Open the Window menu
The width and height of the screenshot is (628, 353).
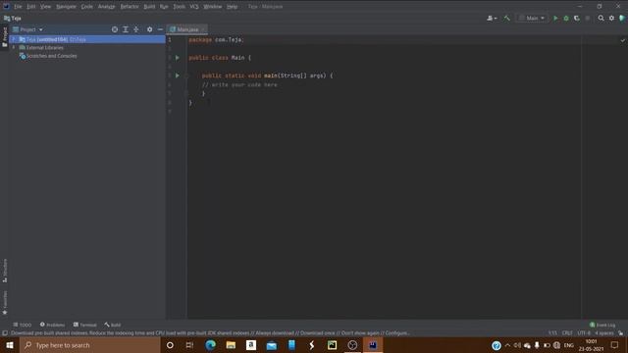point(213,7)
